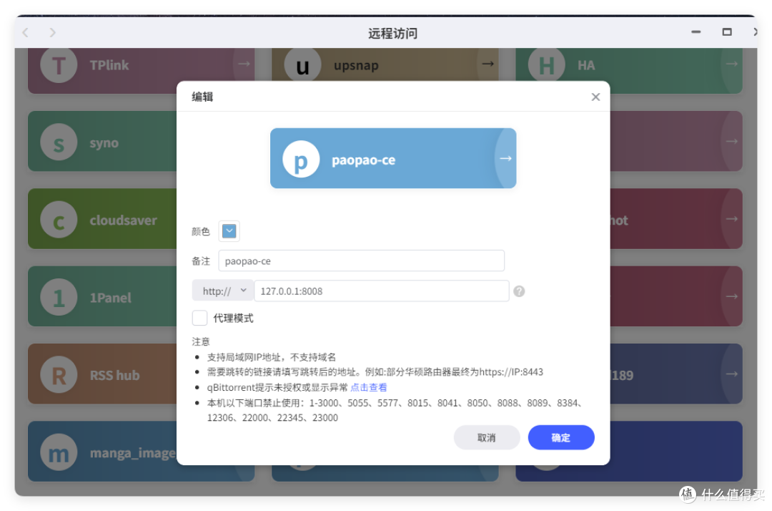Open the RSS hub card
The width and height of the screenshot is (772, 511).
(x=102, y=374)
